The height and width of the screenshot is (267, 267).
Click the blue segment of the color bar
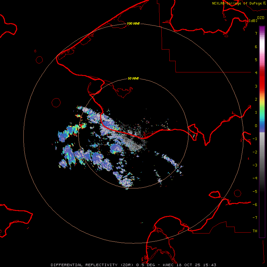pyautogui.click(x=262, y=127)
